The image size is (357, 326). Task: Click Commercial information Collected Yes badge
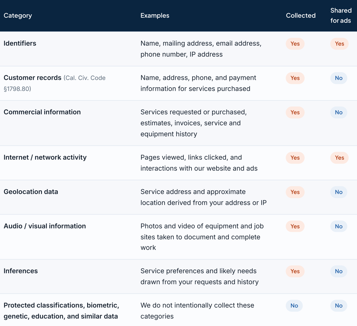click(x=295, y=112)
